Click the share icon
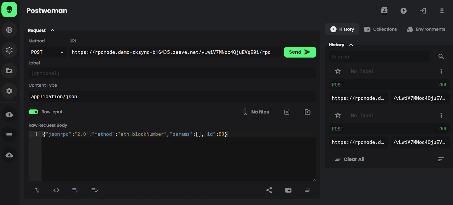This screenshot has width=453, height=205. 269,190
